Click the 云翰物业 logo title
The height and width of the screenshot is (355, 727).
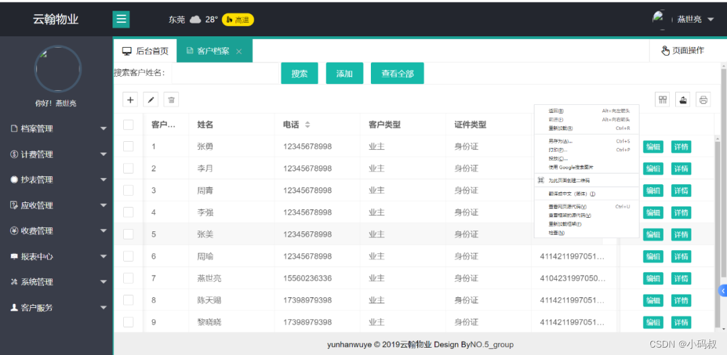(56, 19)
